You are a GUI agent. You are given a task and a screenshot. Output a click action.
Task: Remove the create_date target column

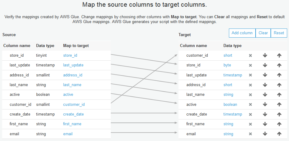click(250, 114)
